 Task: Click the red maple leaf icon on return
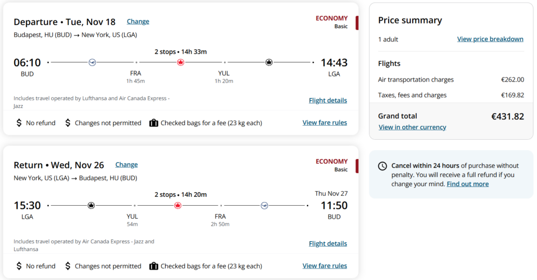(x=177, y=206)
